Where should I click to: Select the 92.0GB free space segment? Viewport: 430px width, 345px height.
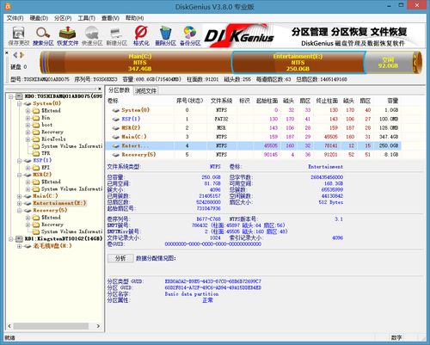[388, 63]
